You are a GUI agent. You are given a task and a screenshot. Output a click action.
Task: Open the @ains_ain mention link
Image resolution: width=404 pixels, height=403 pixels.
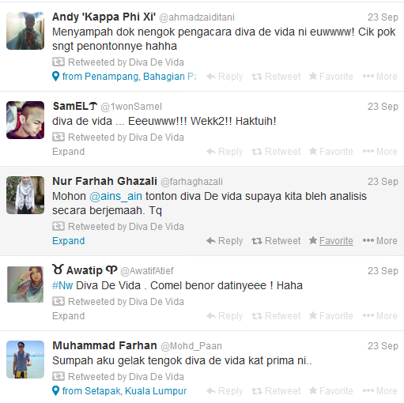[x=115, y=197]
